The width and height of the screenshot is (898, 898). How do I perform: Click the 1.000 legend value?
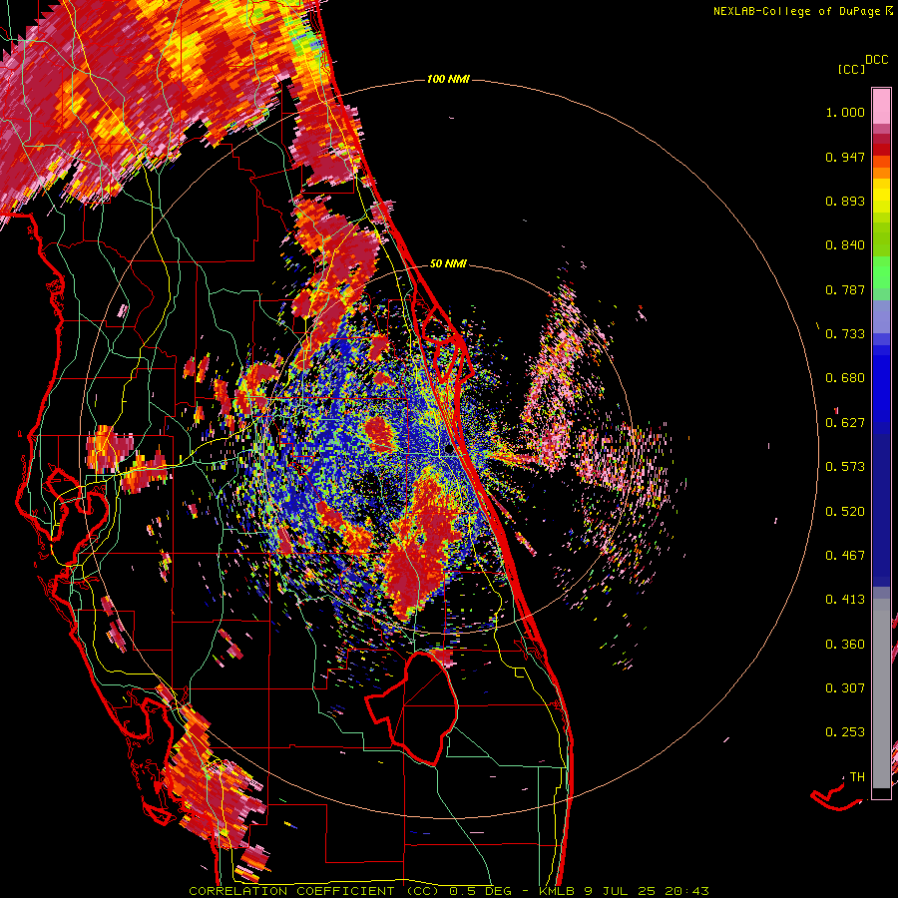pyautogui.click(x=845, y=112)
